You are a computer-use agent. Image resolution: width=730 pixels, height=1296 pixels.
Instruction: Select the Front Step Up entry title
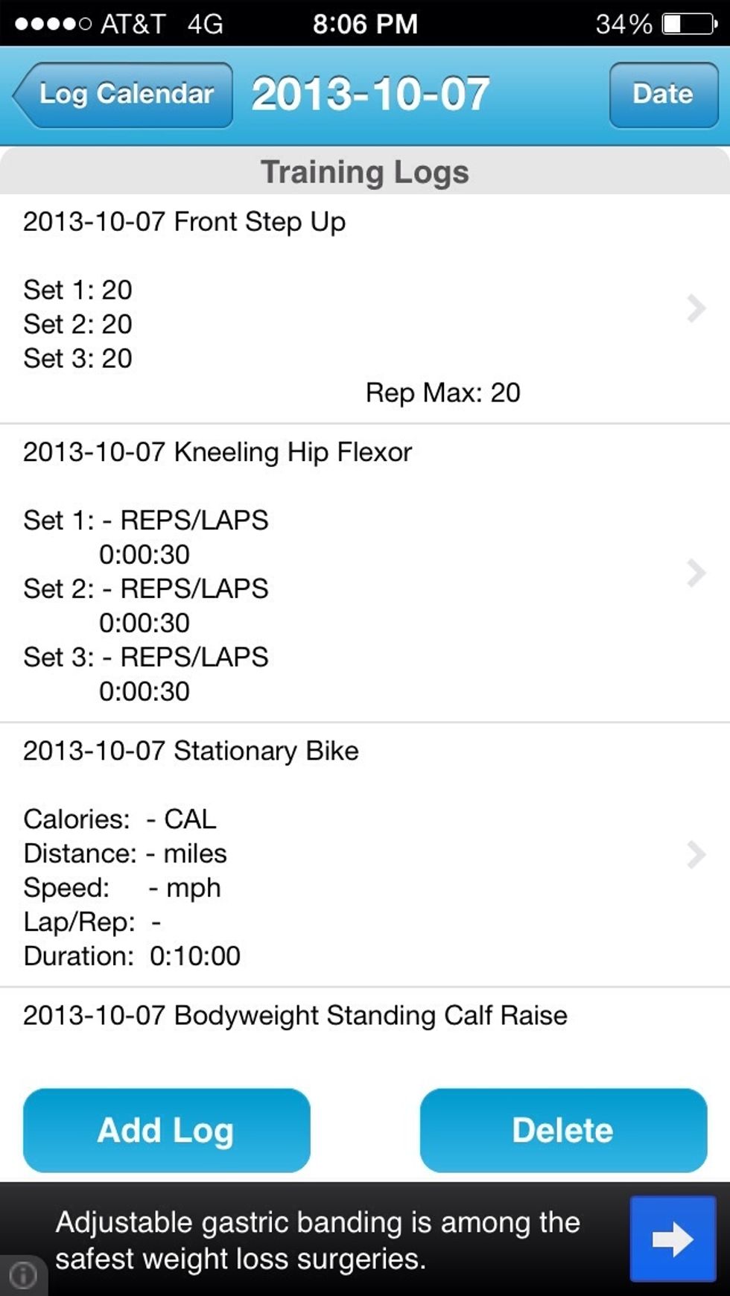[x=184, y=222]
